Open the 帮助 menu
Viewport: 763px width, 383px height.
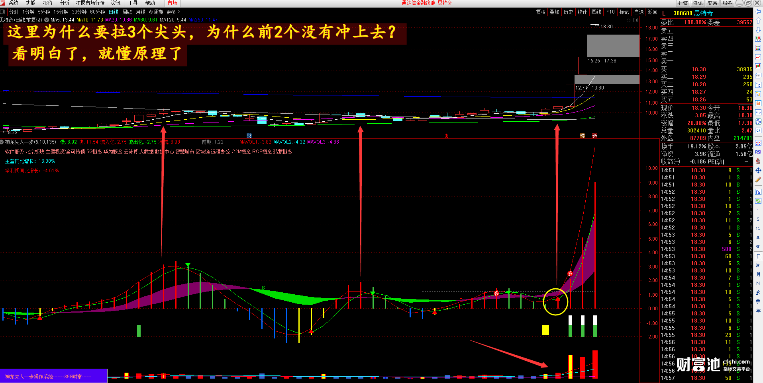pos(150,3)
